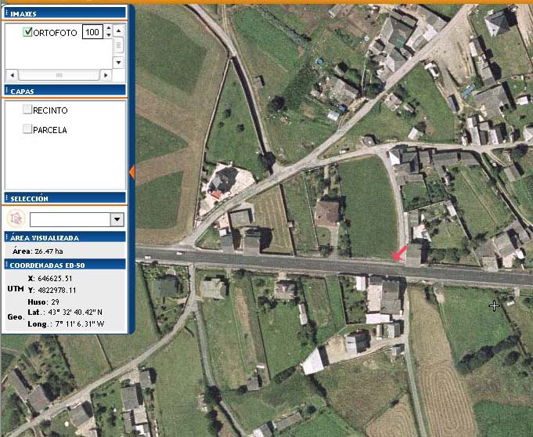Click the selection tool icon

pyautogui.click(x=16, y=218)
